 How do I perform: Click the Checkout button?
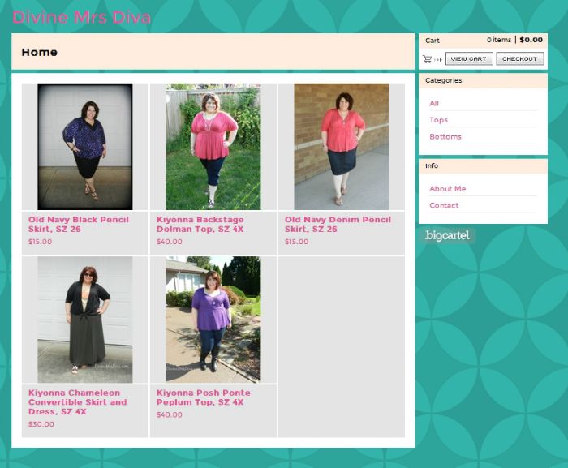520,58
